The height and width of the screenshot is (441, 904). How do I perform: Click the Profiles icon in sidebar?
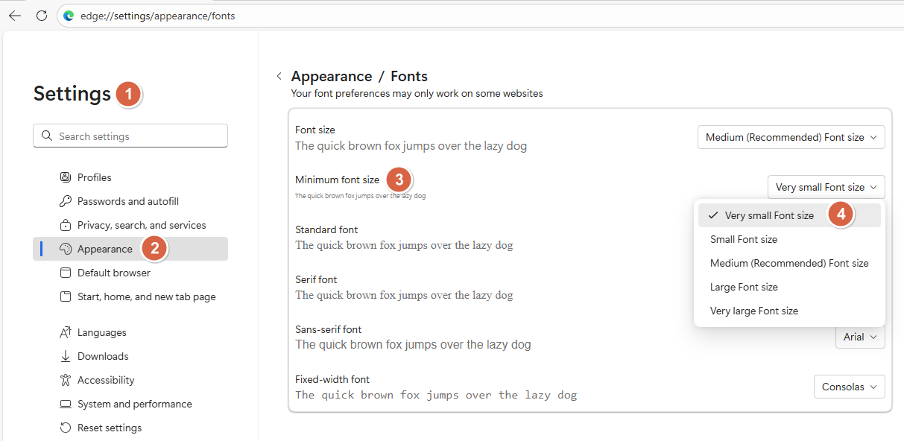pyautogui.click(x=65, y=177)
